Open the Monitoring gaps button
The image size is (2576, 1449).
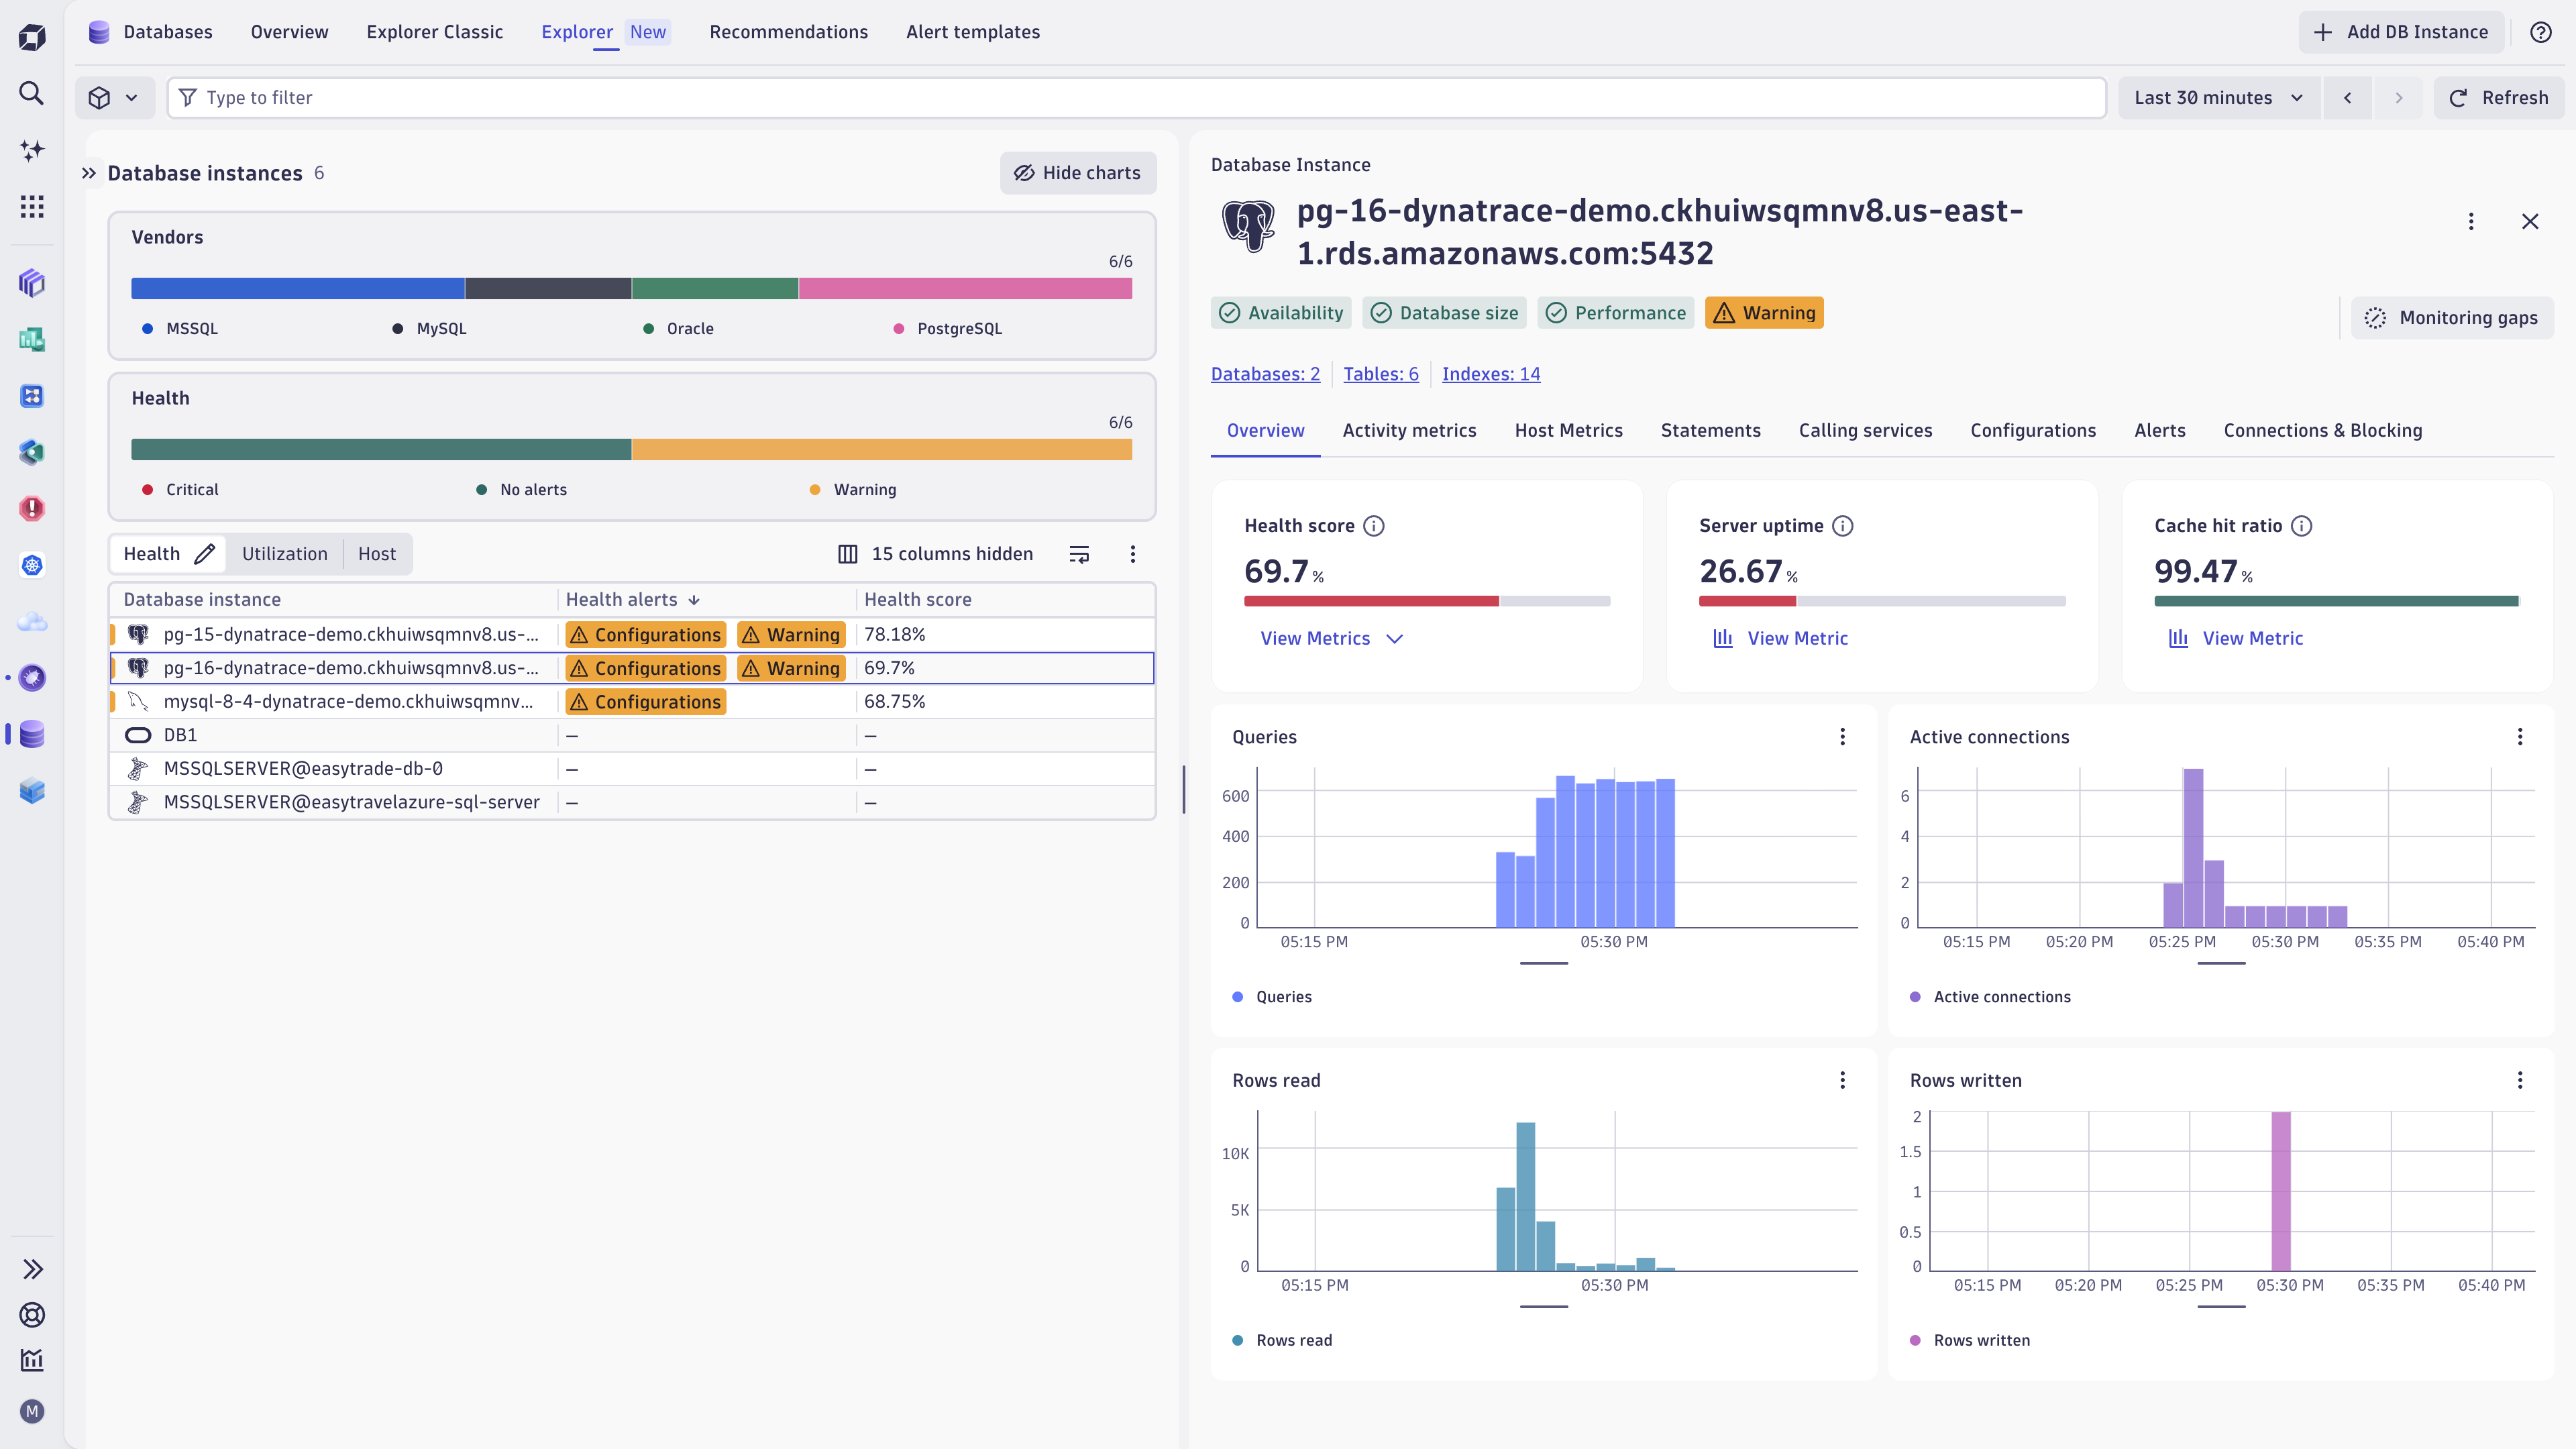(x=2452, y=318)
